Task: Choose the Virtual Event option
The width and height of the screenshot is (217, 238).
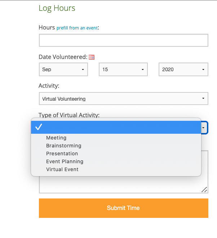Action: tap(62, 169)
